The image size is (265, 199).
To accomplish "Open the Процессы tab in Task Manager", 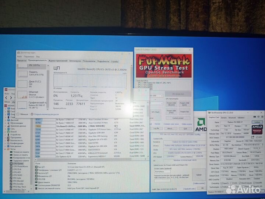I will click(22, 60).
